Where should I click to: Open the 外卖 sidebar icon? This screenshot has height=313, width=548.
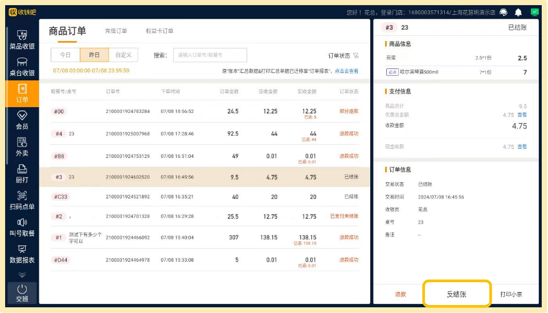click(x=22, y=147)
